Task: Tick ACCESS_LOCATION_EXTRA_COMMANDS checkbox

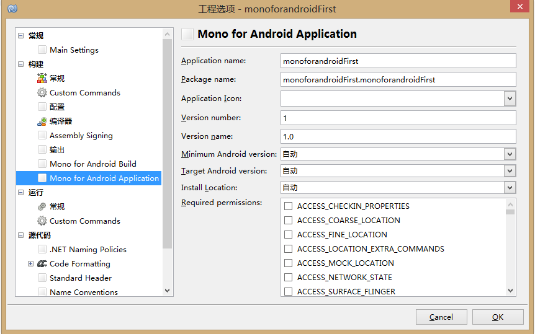Action: (x=289, y=249)
